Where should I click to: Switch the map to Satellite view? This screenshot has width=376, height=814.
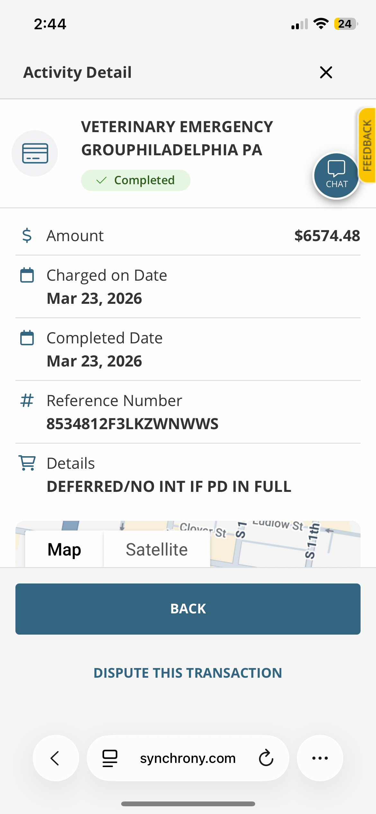click(157, 549)
